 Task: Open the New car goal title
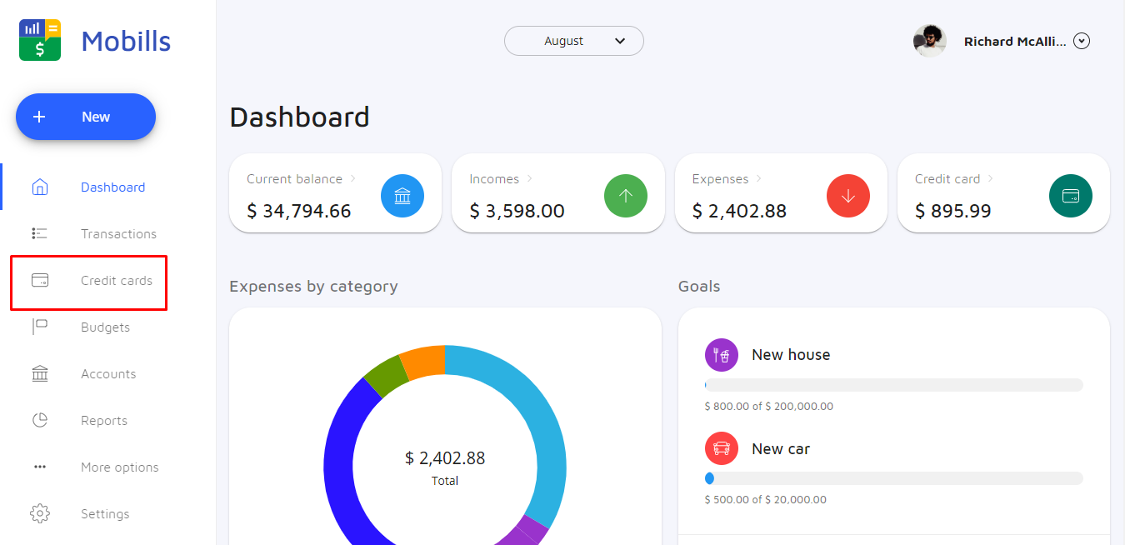point(781,448)
